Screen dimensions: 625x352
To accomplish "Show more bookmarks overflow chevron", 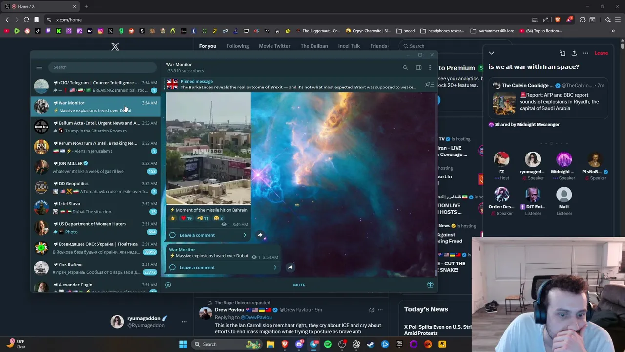I will [613, 31].
